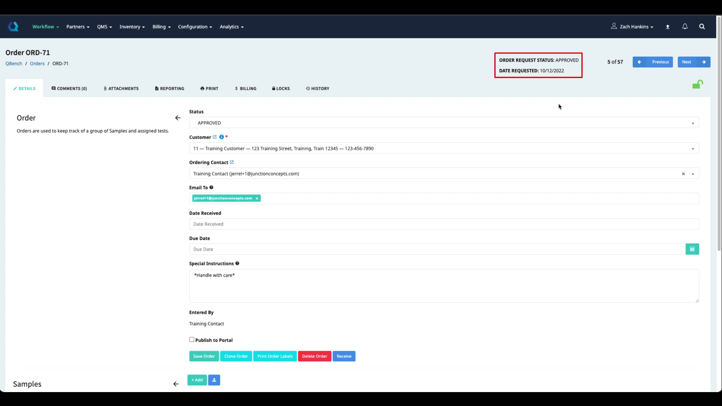Click the QBench logo icon
Viewport: 722px width, 406px height.
13,26
